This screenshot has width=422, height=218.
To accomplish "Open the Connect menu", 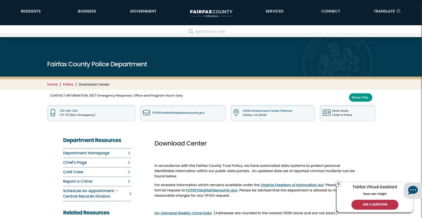I will click(331, 11).
